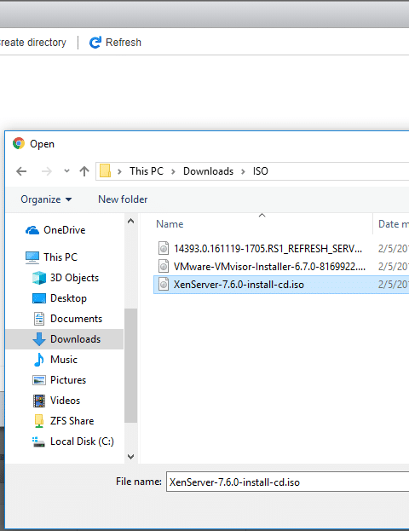
Task: Open Documents in the navigation pane
Action: (x=76, y=319)
